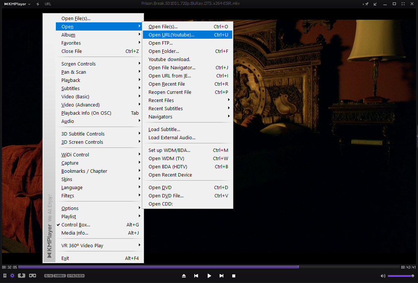Open the VR mode goggles icon
Viewport: 418px width, 283px height.
pyautogui.click(x=33, y=276)
